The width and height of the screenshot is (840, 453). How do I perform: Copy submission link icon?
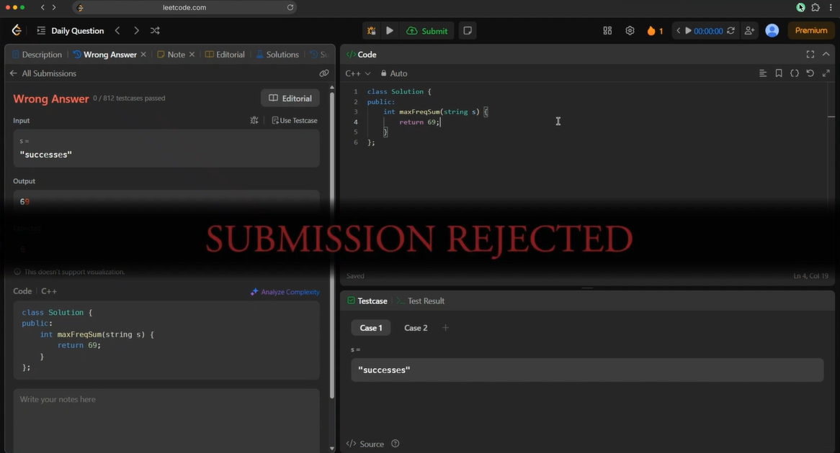[324, 73]
